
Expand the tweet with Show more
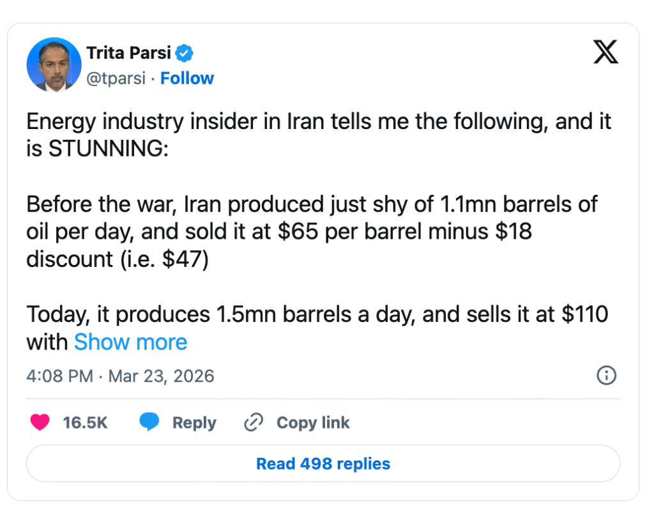click(x=130, y=342)
